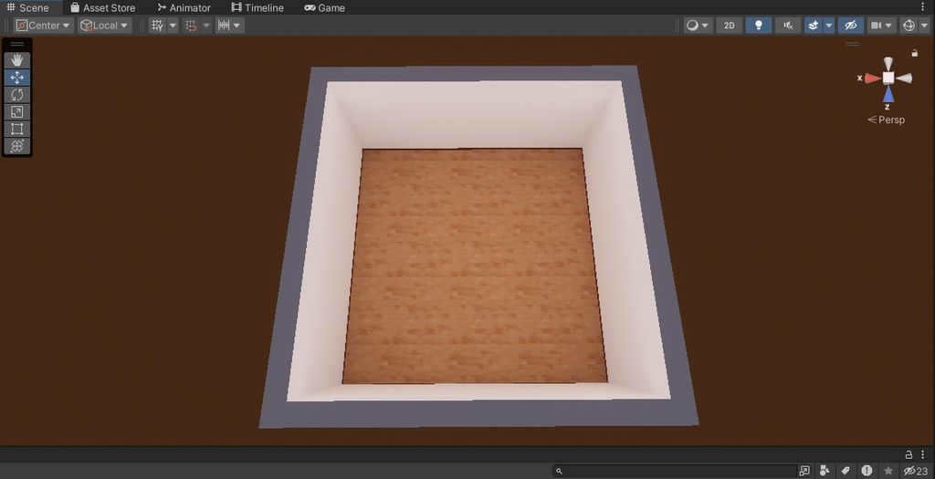Click the Tools overlay drag handle
This screenshot has height=479, width=935.
[17, 44]
